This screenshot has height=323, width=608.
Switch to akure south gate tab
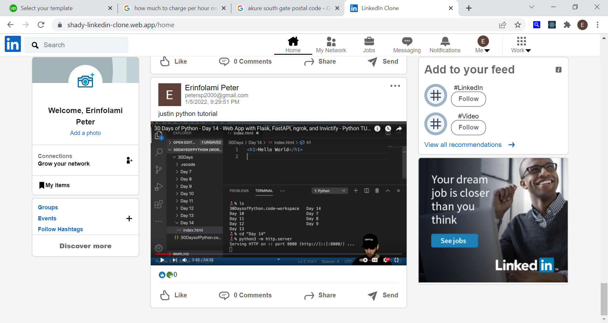click(x=289, y=8)
